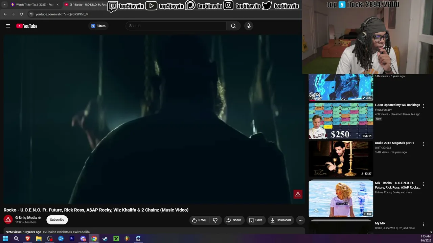Open I Just Updated my WR Rankings title
Image resolution: width=433 pixels, height=243 pixels.
[x=397, y=105]
